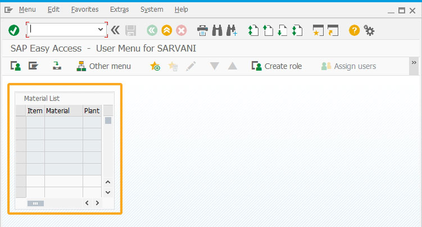Click the table's scroll right arrow
Viewport: 422px width, 227px height.
97,203
